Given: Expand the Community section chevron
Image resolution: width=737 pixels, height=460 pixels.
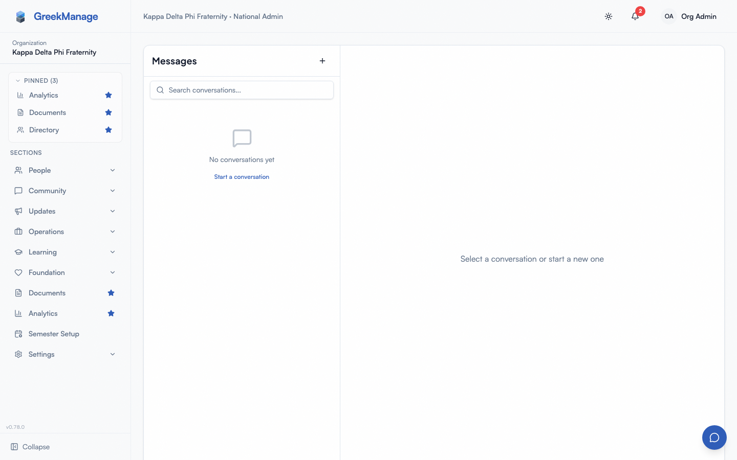Looking at the screenshot, I should coord(113,191).
